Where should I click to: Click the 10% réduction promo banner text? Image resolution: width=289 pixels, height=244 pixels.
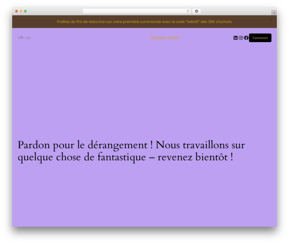click(144, 22)
